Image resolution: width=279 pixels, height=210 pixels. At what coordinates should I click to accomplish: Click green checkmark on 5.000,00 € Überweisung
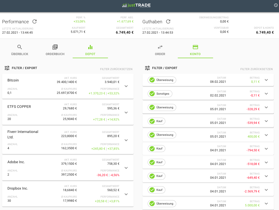click(152, 204)
